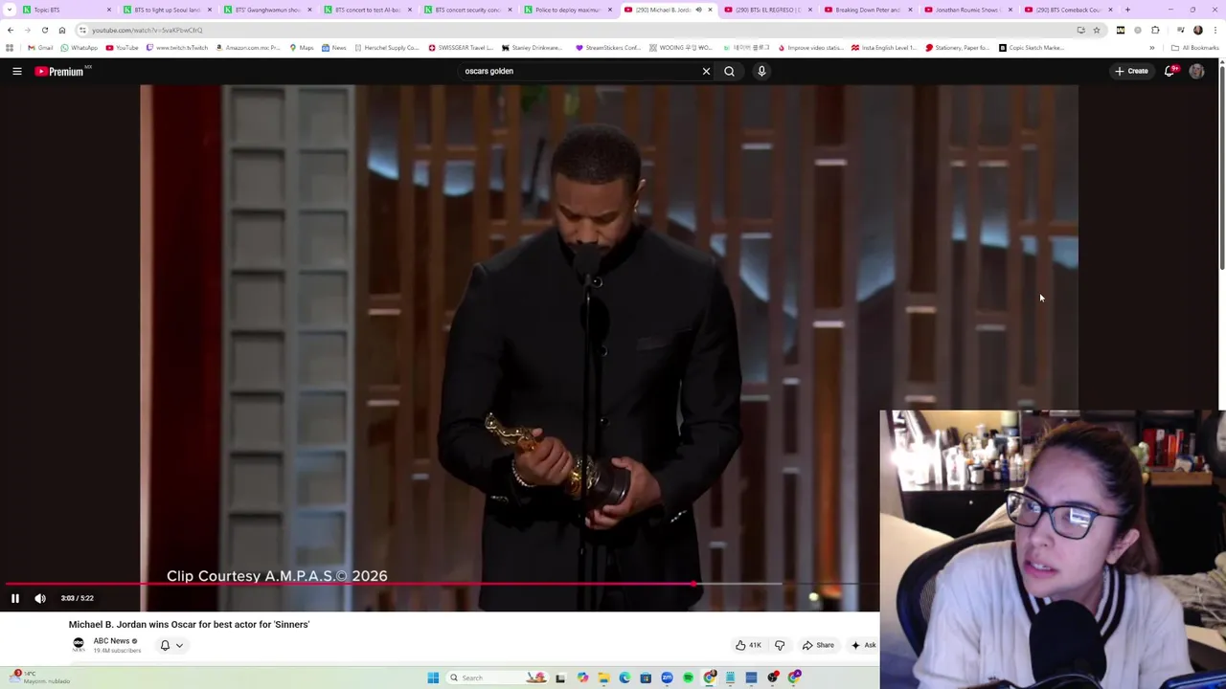Change subscription notification bell setting

pyautogui.click(x=170, y=645)
